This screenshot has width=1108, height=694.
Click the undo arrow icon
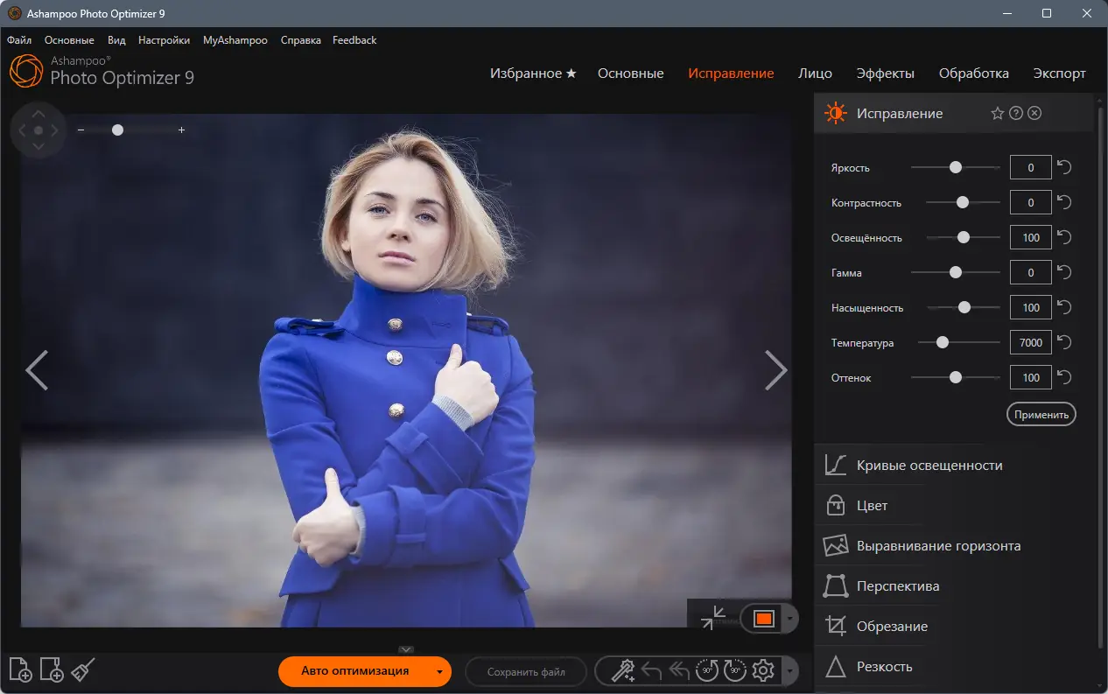[650, 671]
